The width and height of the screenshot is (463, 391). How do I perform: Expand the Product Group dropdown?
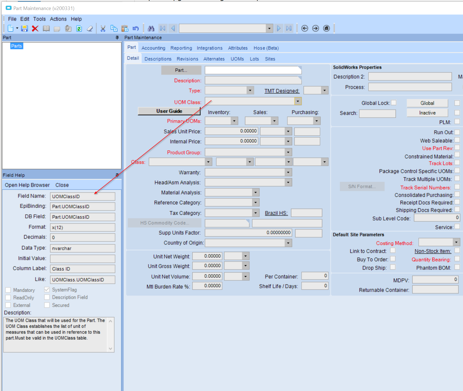[x=288, y=152]
